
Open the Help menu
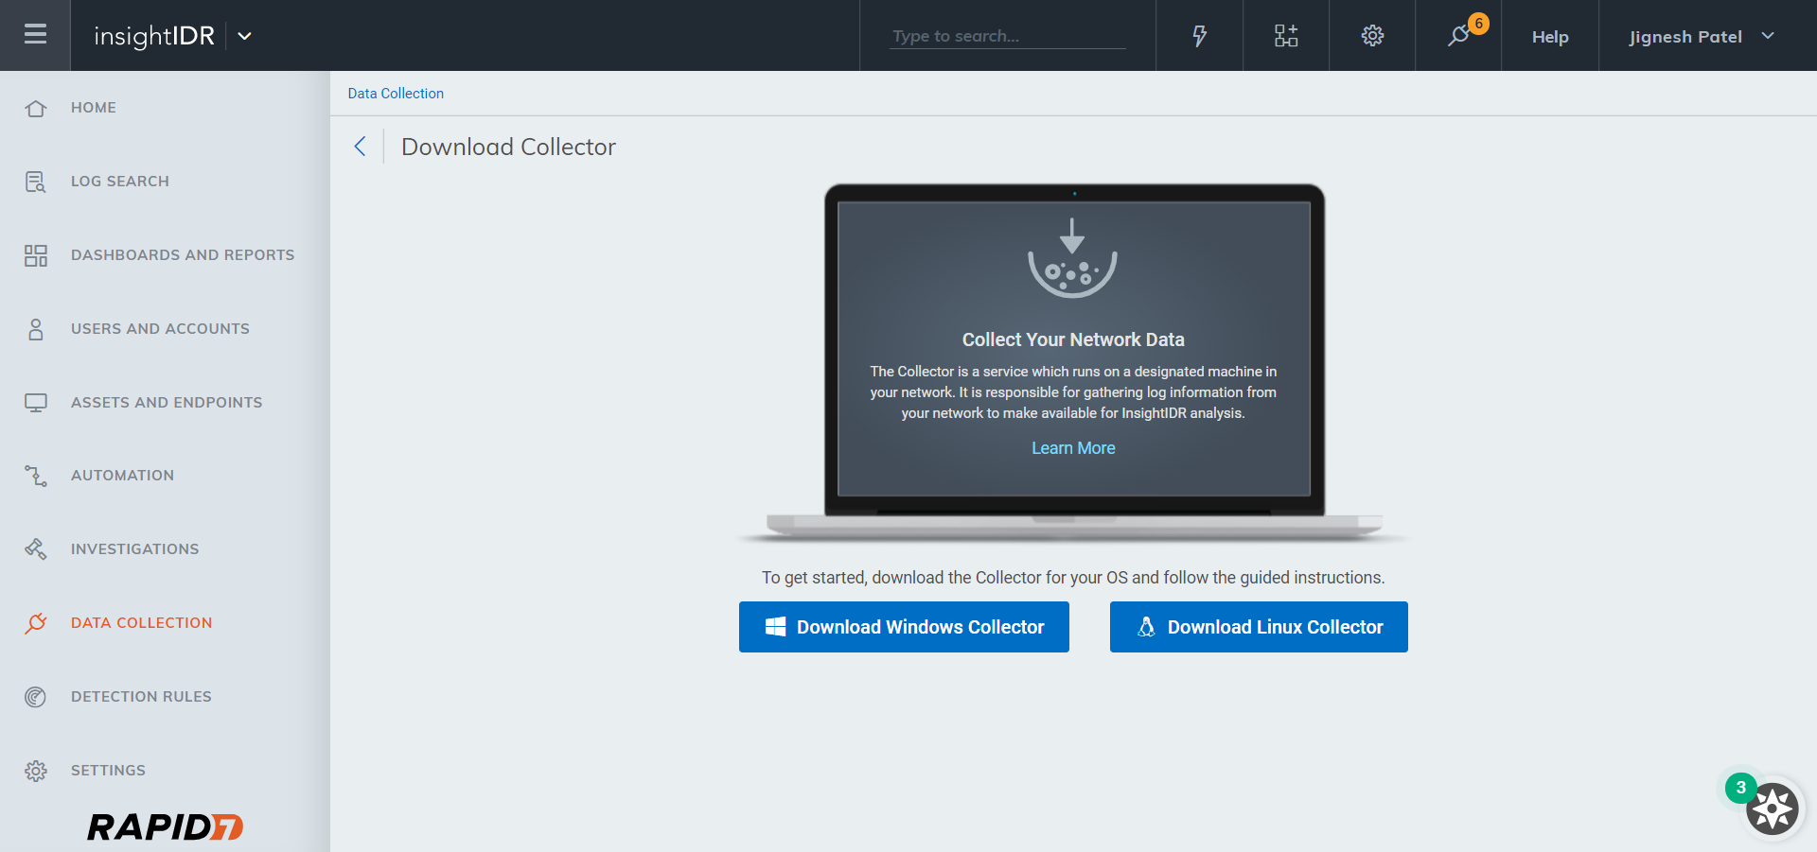[1549, 36]
